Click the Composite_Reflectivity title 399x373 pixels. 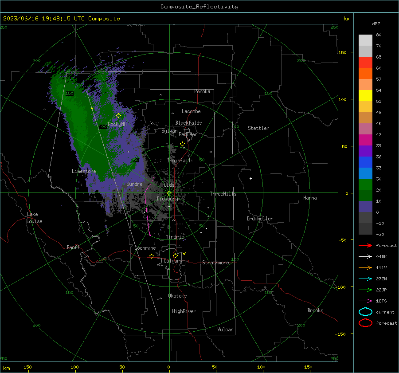point(199,7)
